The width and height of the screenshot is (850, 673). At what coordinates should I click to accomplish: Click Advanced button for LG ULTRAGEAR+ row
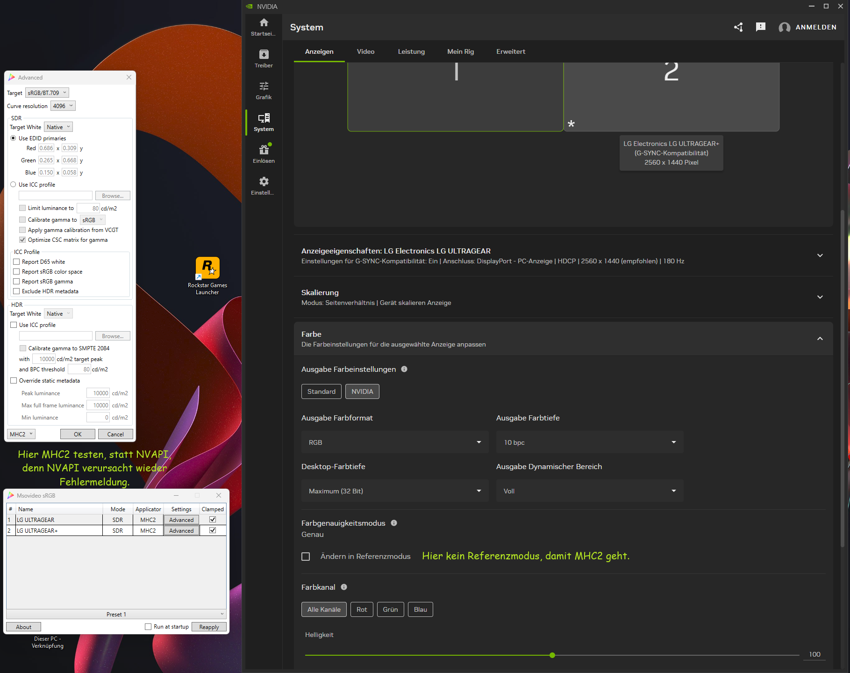[x=181, y=530]
